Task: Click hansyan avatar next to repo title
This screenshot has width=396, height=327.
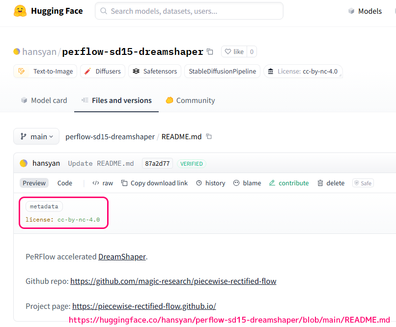Action: [x=17, y=51]
